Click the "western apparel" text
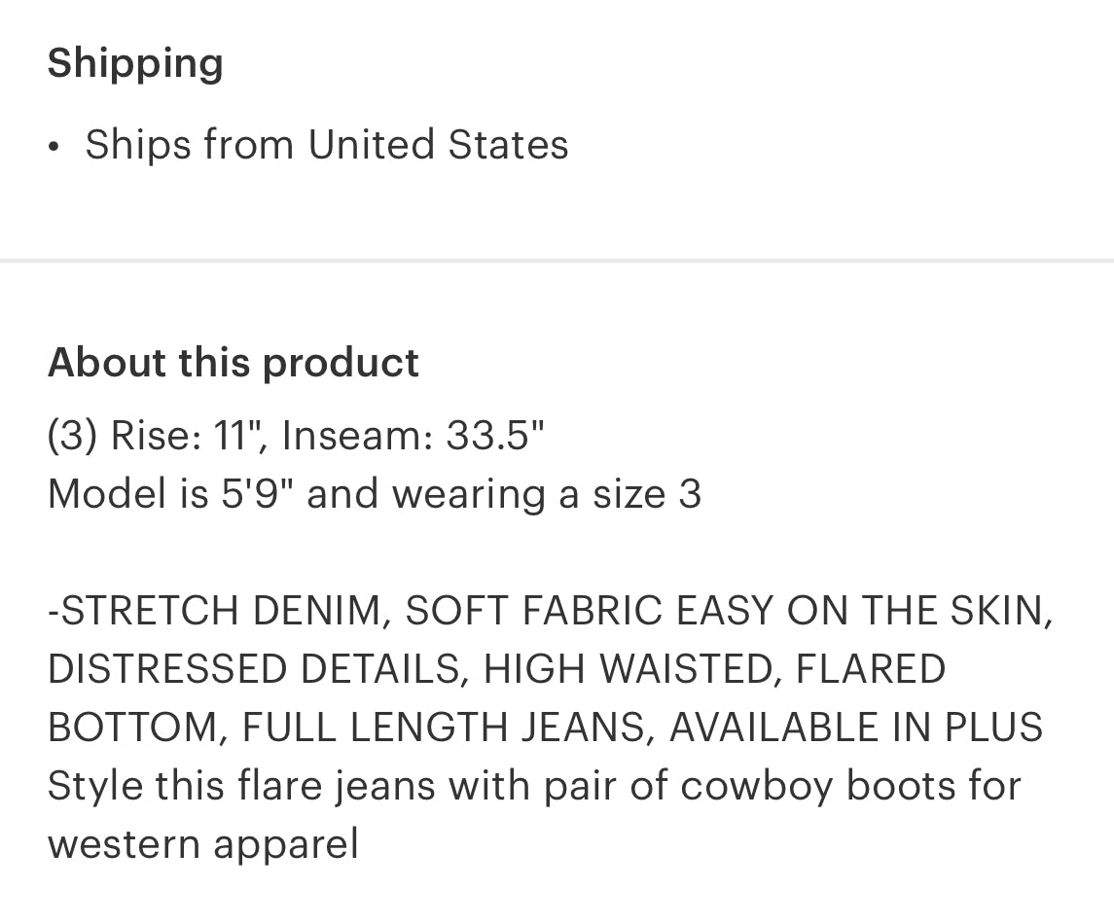Screen dimensions: 1114x924 click(202, 844)
